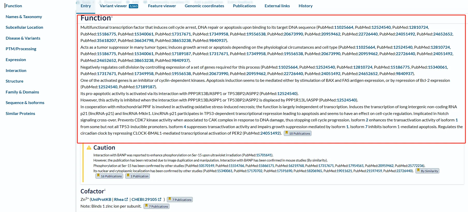The width and height of the screenshot is (468, 212).
Task: Open the By Similarity evidence tag
Action: 427,171
